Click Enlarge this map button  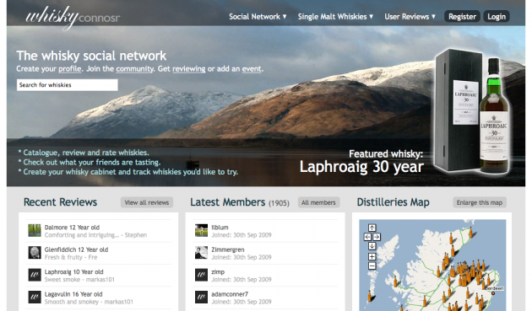pos(480,202)
